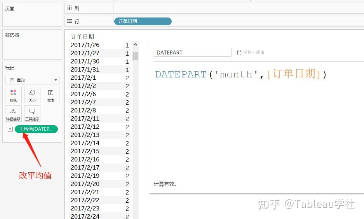Click the Columns (列) shelf icon

70,8
